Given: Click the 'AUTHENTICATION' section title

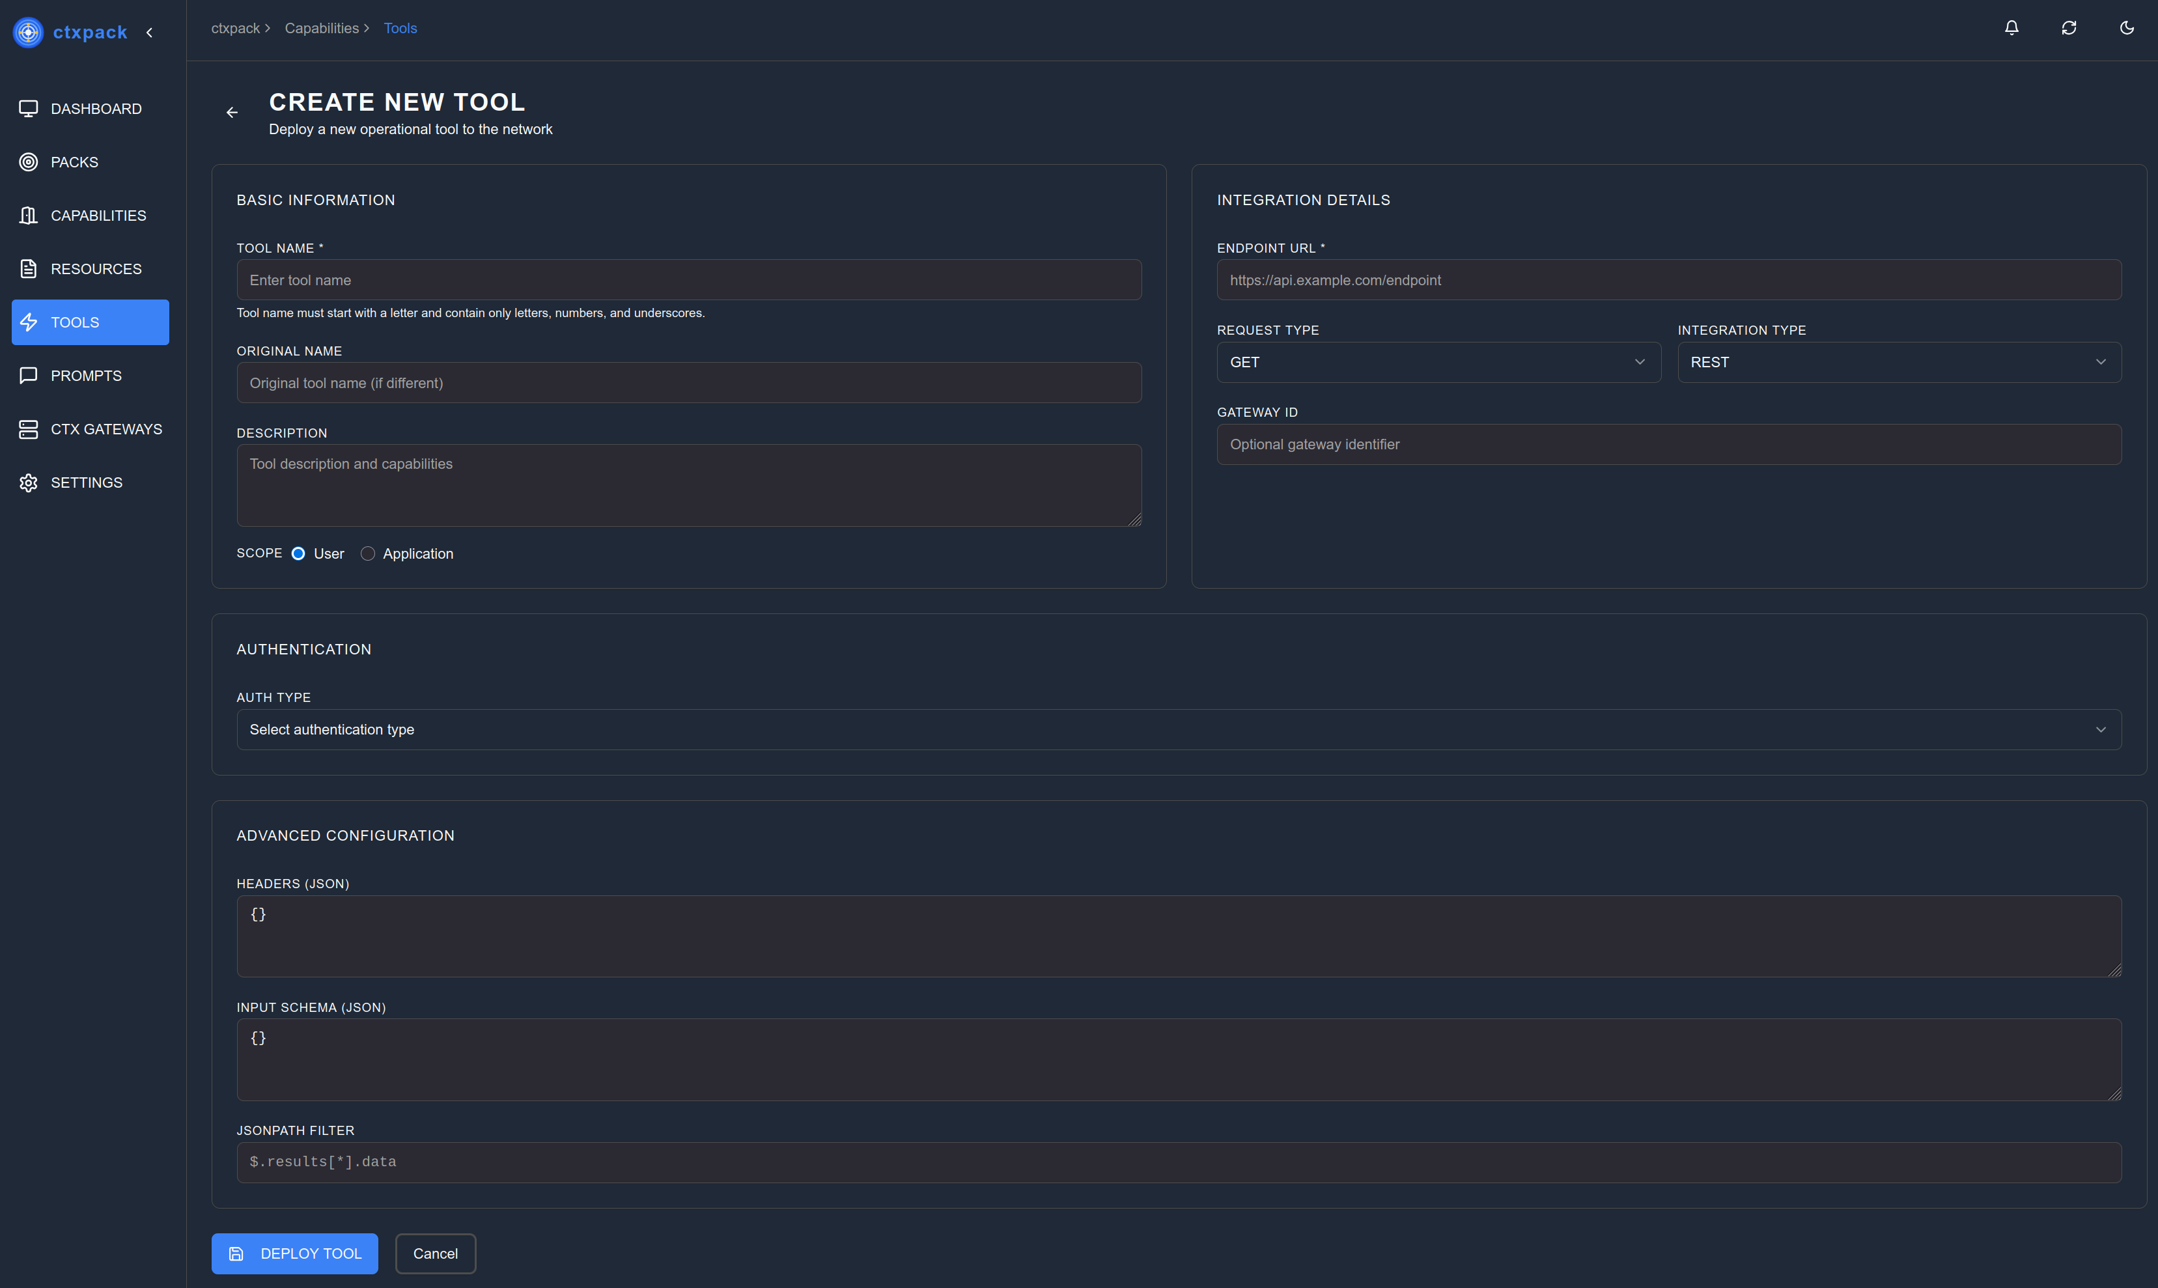Looking at the screenshot, I should tap(303, 649).
